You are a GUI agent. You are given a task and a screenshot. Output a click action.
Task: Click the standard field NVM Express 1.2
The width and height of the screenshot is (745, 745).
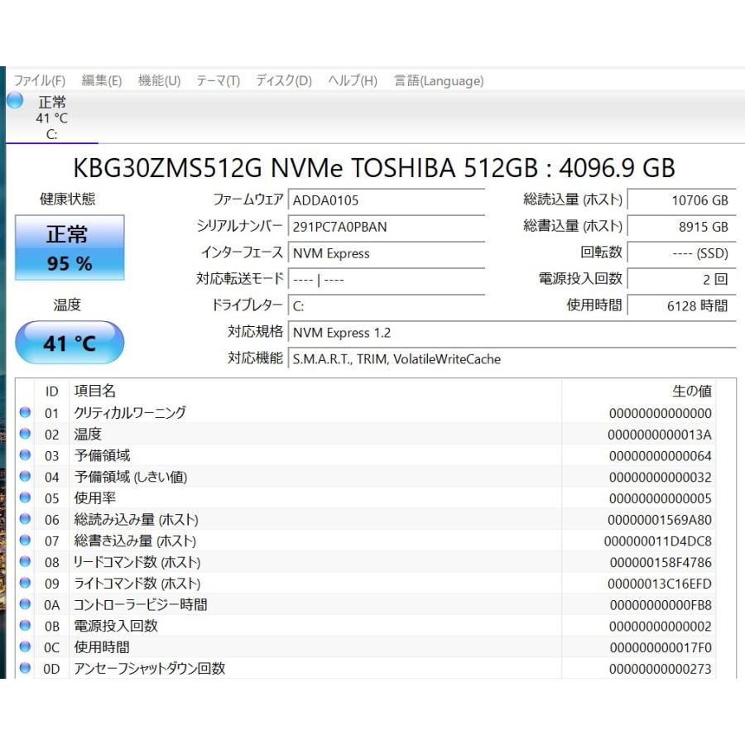[x=512, y=333]
